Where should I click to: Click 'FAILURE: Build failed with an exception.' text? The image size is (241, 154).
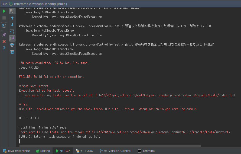pos(51,77)
